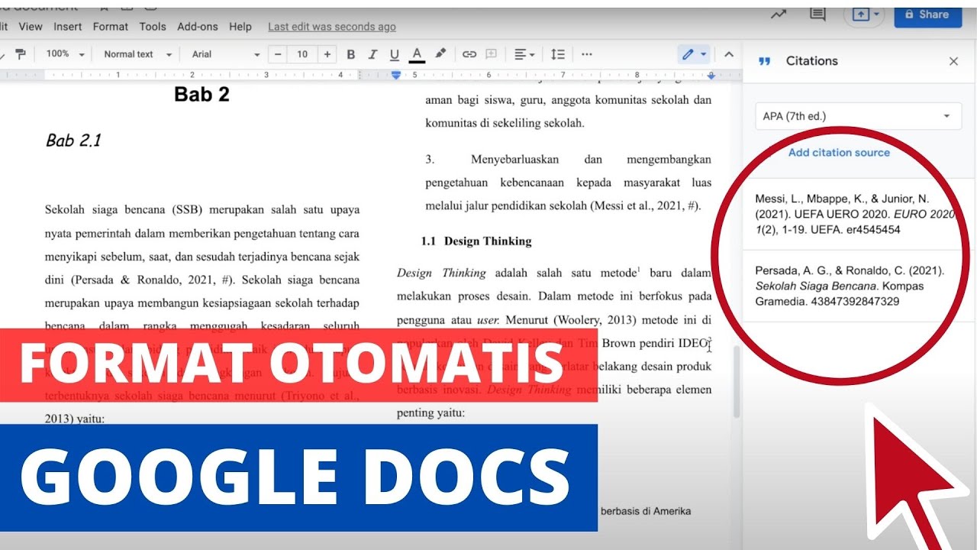Click the right indent marker on the ruler
This screenshot has width=977, height=550.
coord(711,75)
